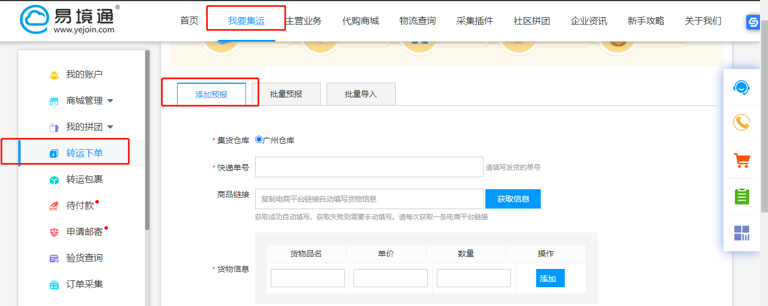Click the sidebar vertical scrollbar

tap(147, 140)
